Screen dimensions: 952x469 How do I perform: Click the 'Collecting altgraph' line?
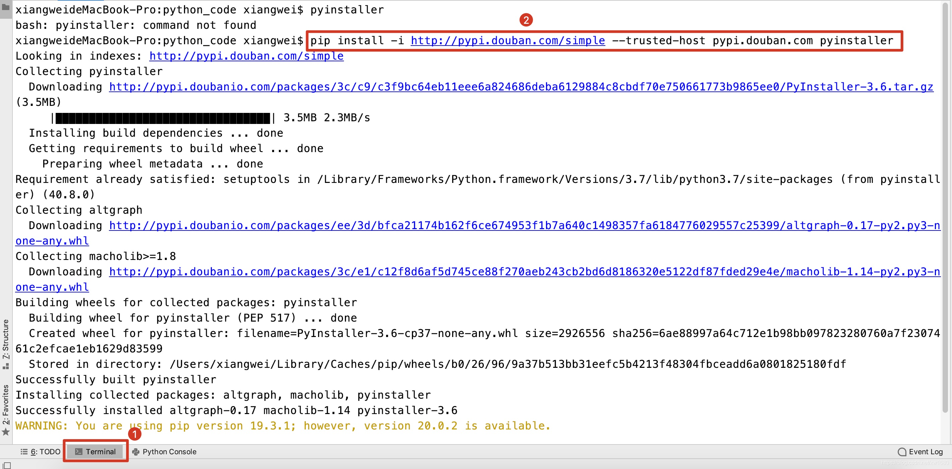click(x=79, y=210)
